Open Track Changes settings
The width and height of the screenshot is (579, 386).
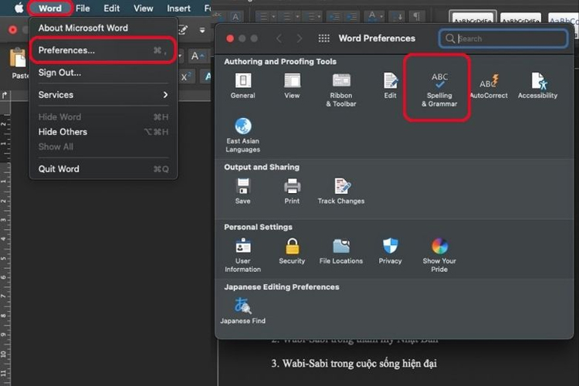pyautogui.click(x=341, y=189)
